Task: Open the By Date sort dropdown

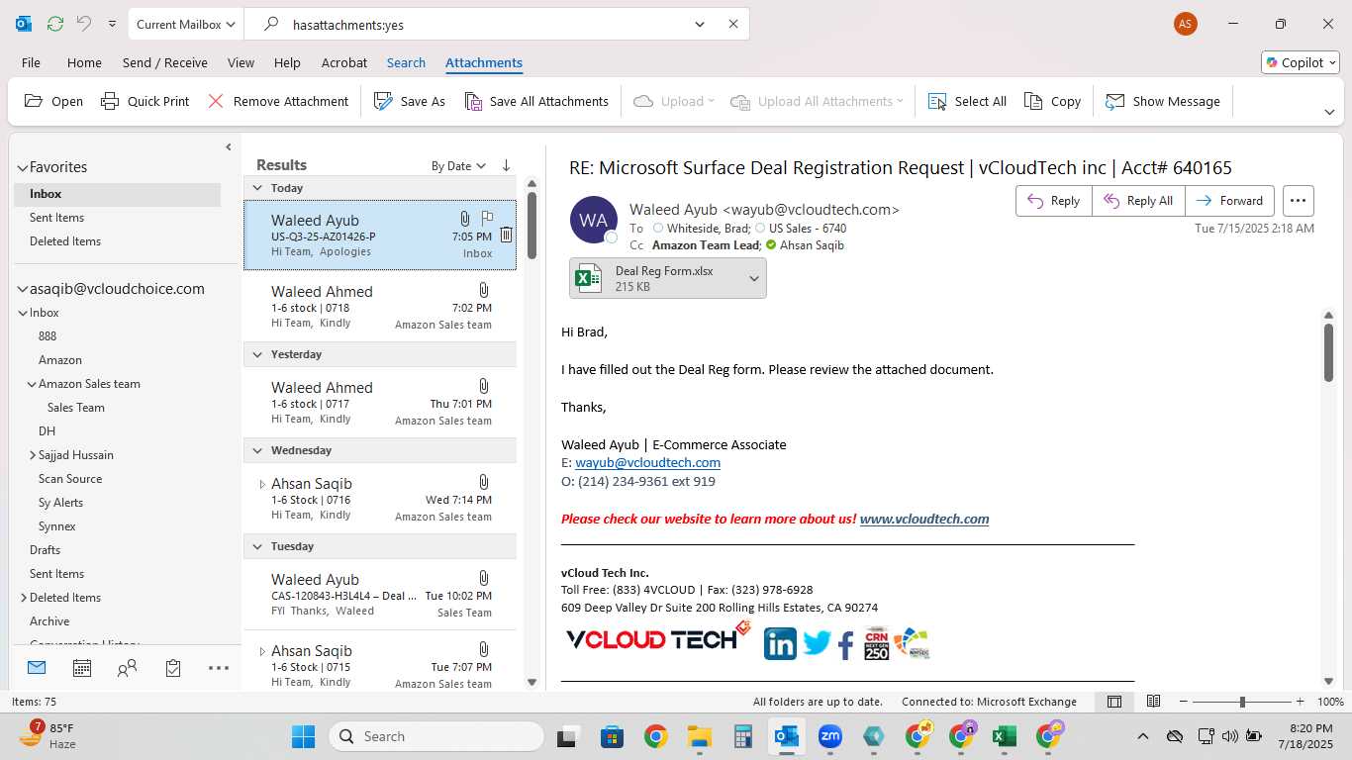Action: pyautogui.click(x=458, y=165)
